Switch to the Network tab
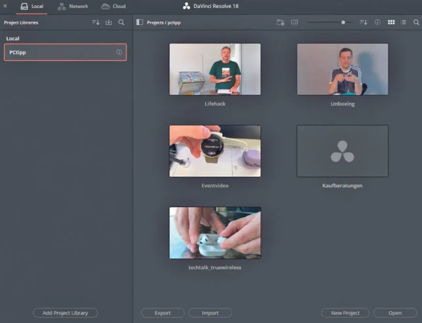The height and width of the screenshot is (323, 422). [x=73, y=6]
